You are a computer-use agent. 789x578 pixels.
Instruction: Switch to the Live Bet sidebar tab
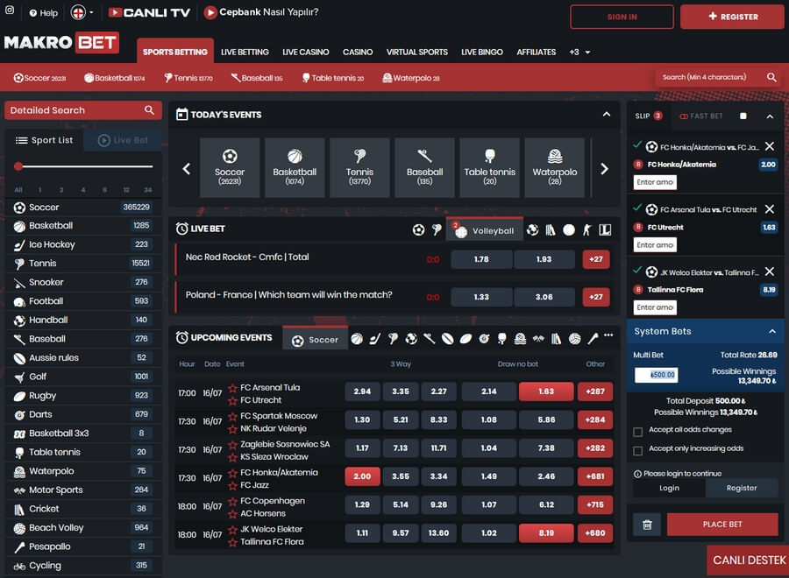click(x=123, y=140)
